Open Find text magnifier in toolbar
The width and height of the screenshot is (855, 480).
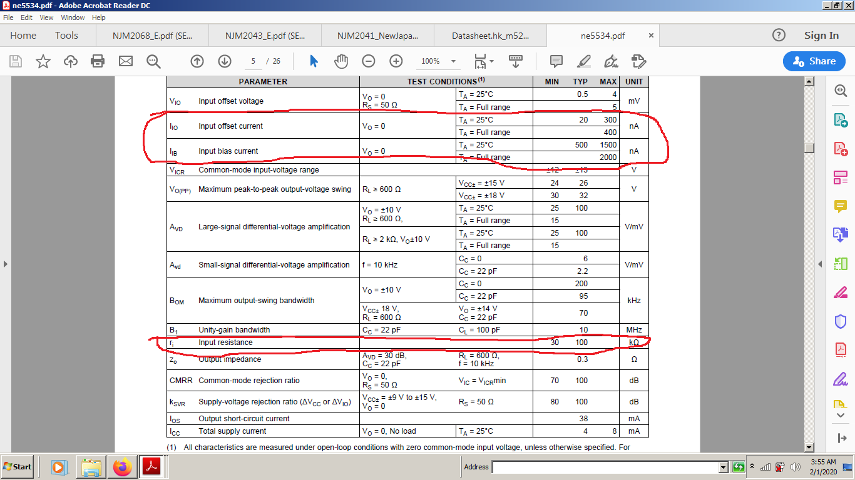(153, 61)
